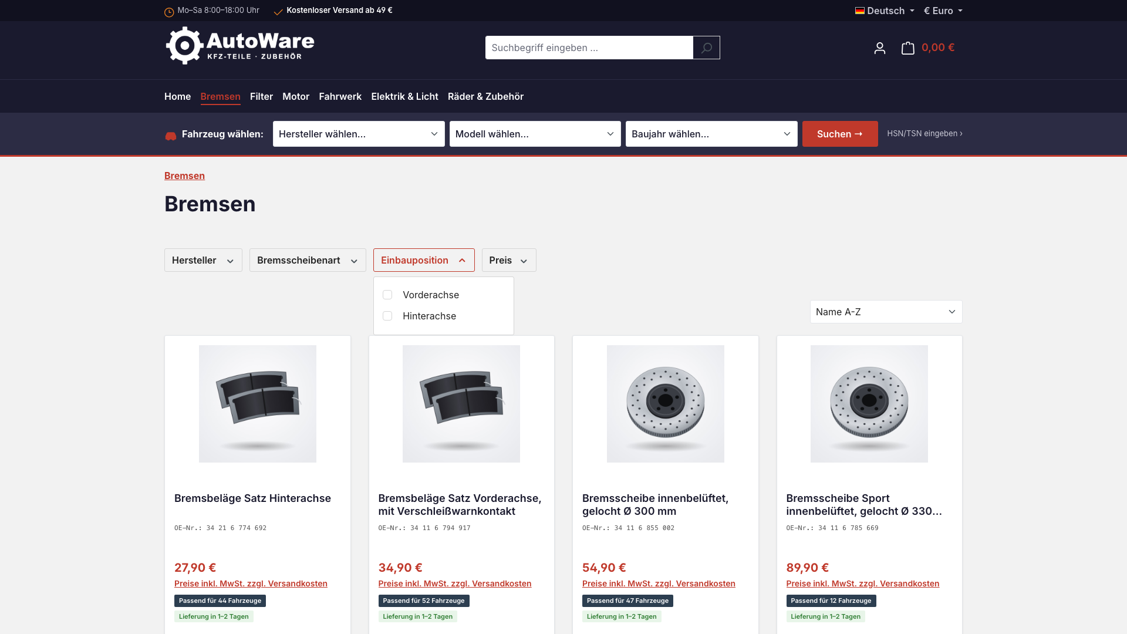
Task: Open the Hersteller wählen vehicle dropdown
Action: pos(359,134)
